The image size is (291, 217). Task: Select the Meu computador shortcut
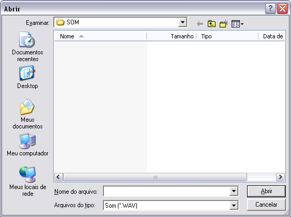click(x=27, y=145)
